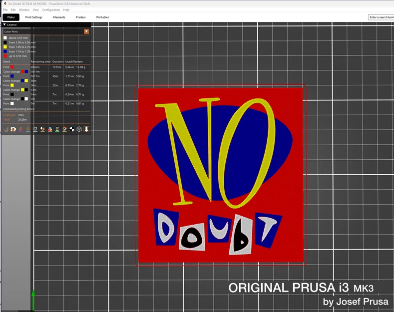394x312 pixels.
Task: Open Color Print view type dropdown arrow
Action: click(x=86, y=31)
